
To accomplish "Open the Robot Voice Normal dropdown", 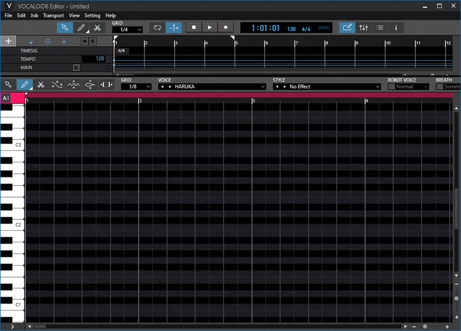I will [x=412, y=86].
